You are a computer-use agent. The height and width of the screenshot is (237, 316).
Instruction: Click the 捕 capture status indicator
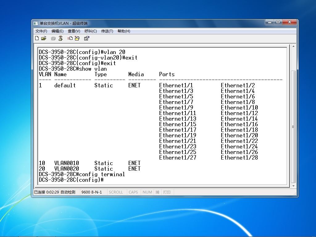pos(157,192)
